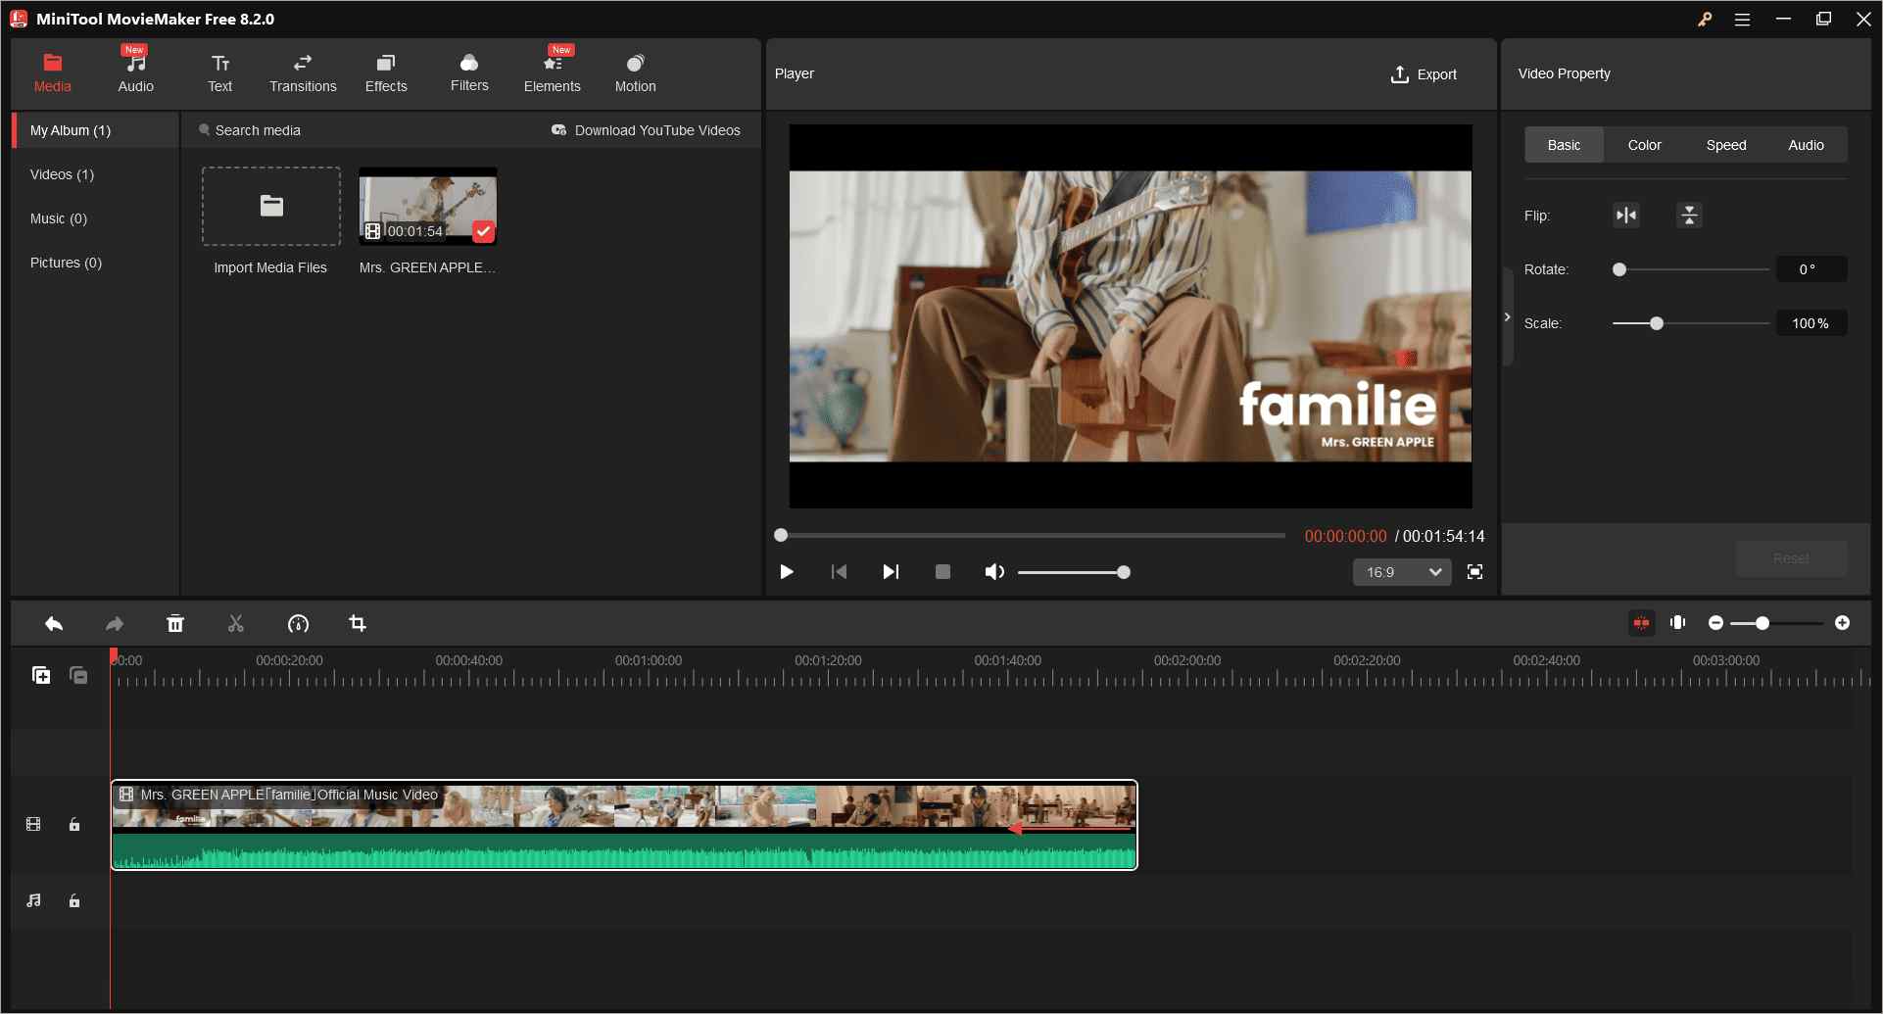Undo the last action
Screen dimensions: 1883x1014
click(x=54, y=624)
